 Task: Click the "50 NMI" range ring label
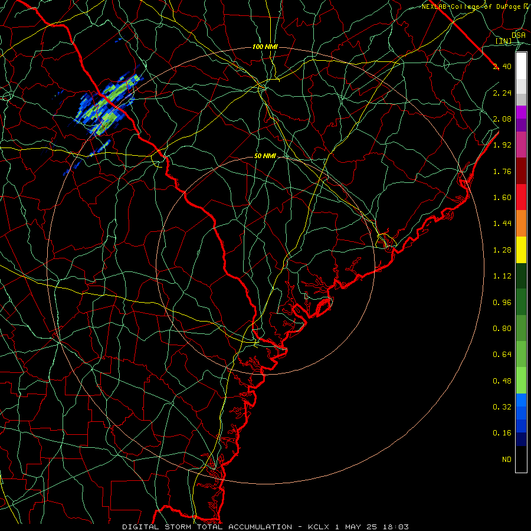[265, 156]
